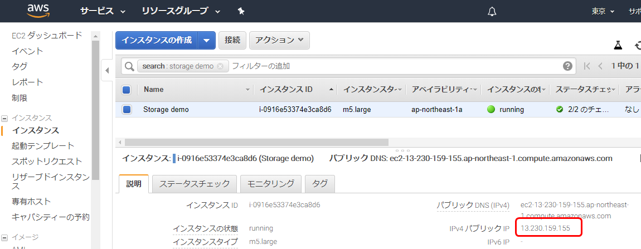Switch to モニタリング tab
The height and width of the screenshot is (249, 641).
pos(271,184)
